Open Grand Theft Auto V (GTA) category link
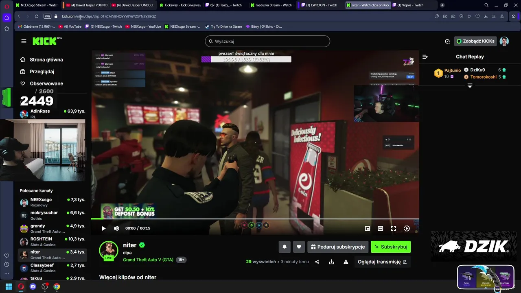This screenshot has height=293, width=521. tap(148, 260)
